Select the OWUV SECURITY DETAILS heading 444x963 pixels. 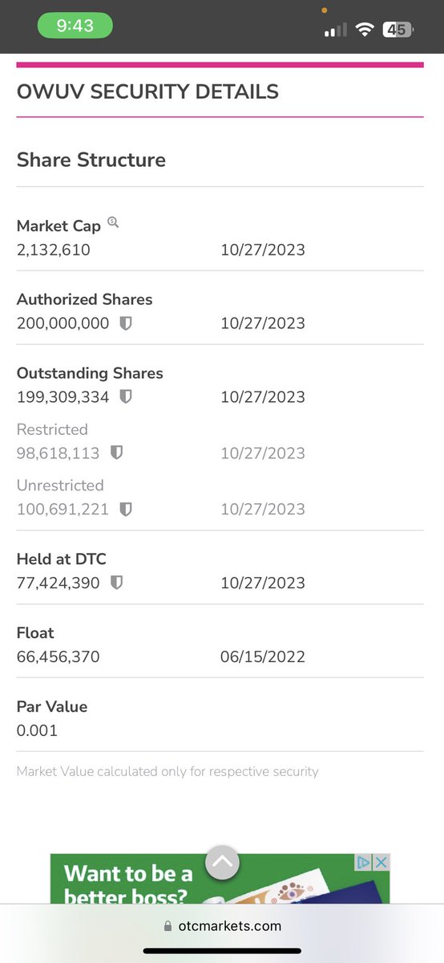click(147, 91)
